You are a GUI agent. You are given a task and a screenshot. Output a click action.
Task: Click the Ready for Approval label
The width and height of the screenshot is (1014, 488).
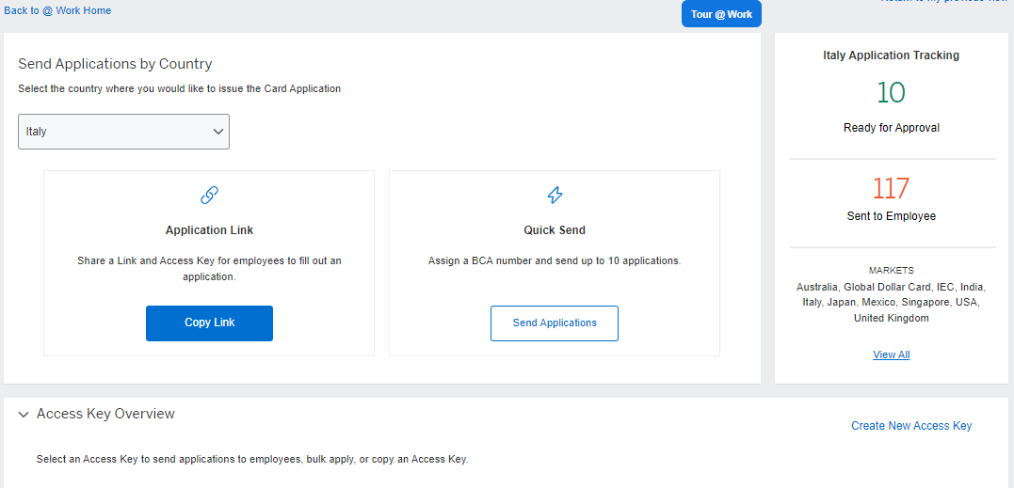(x=891, y=128)
